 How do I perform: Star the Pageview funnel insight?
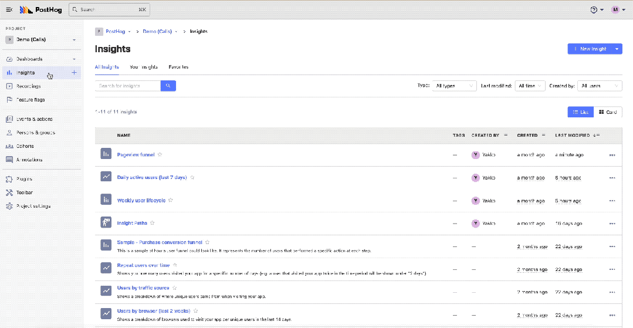pyautogui.click(x=160, y=155)
